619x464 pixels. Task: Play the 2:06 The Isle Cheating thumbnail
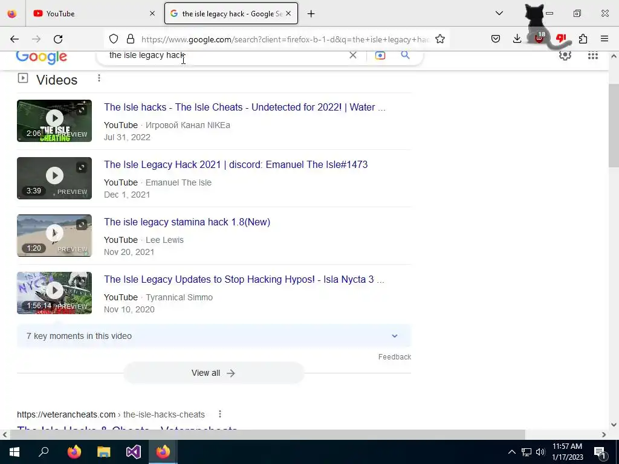coord(54,121)
